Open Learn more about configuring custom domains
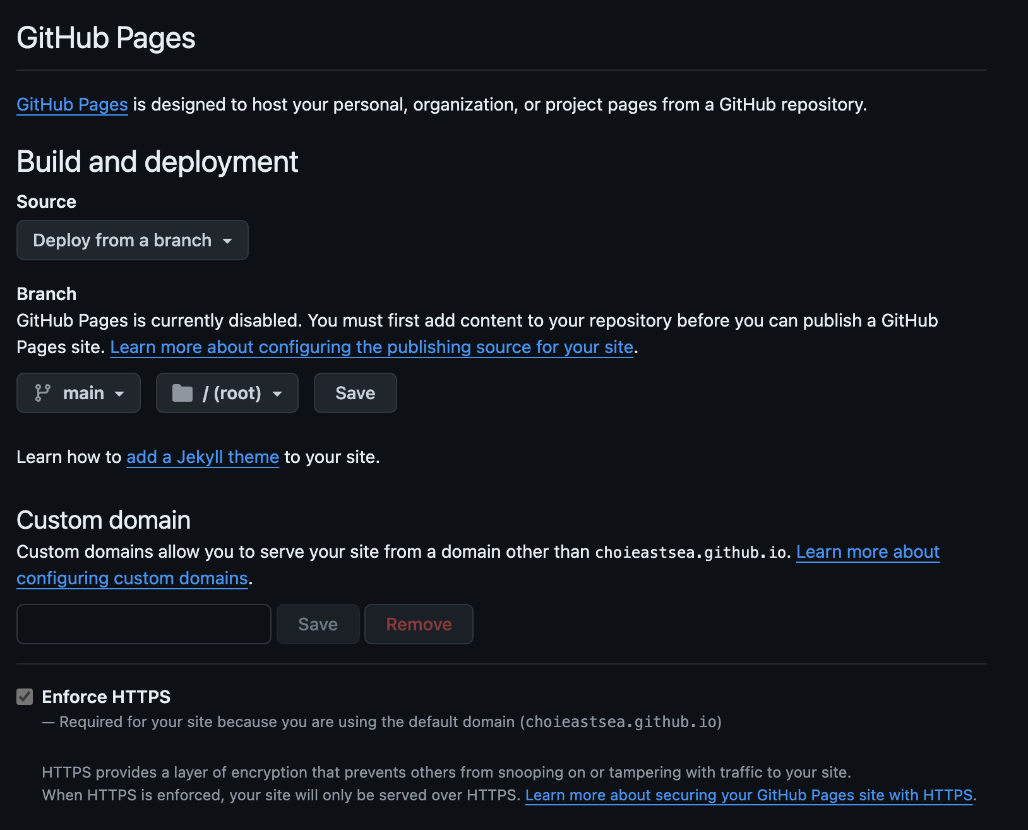The height and width of the screenshot is (830, 1028). 868,551
